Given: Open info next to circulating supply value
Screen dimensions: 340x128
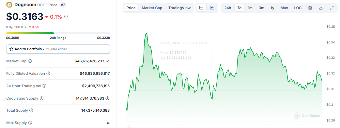Looking at the screenshot, I should pyautogui.click(x=107, y=98).
